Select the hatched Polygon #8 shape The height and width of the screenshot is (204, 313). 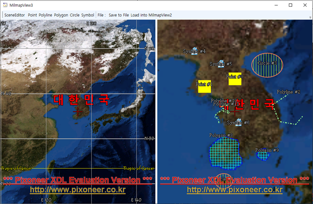point(226,154)
